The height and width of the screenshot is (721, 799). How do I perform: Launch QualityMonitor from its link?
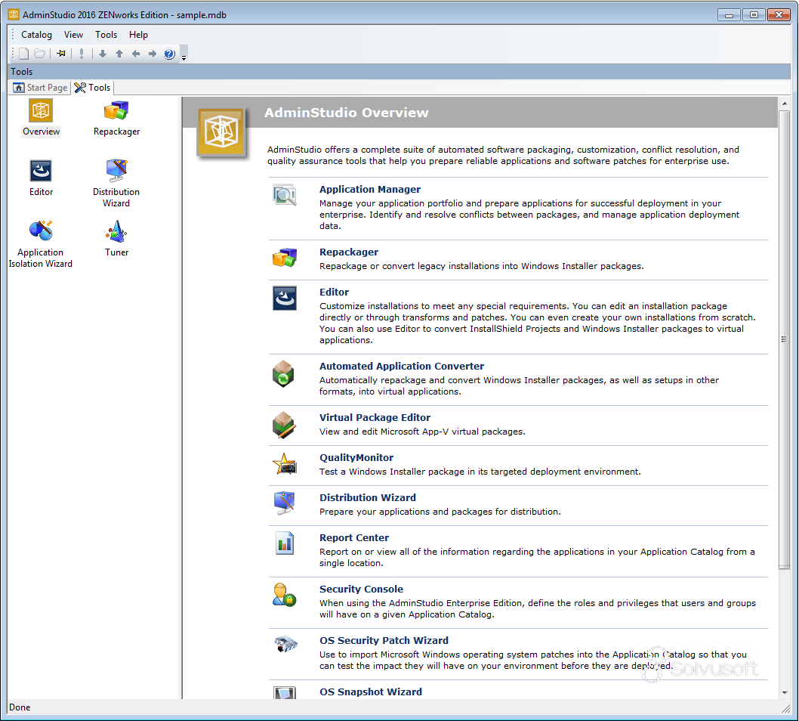tap(356, 457)
